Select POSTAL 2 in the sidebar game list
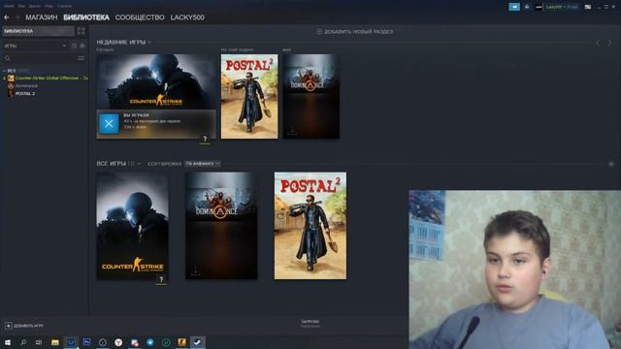The image size is (621, 349). pos(25,94)
